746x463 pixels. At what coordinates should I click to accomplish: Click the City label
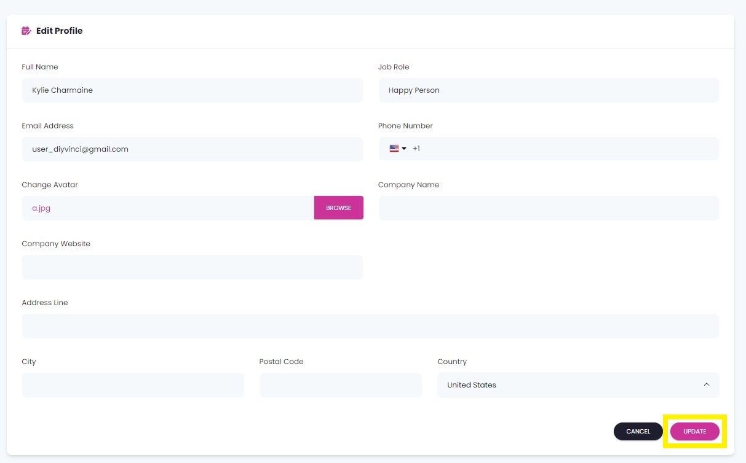point(29,362)
